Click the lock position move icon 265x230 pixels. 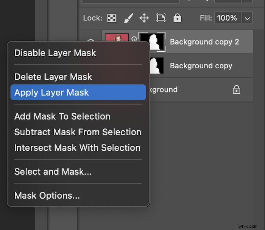point(144,18)
